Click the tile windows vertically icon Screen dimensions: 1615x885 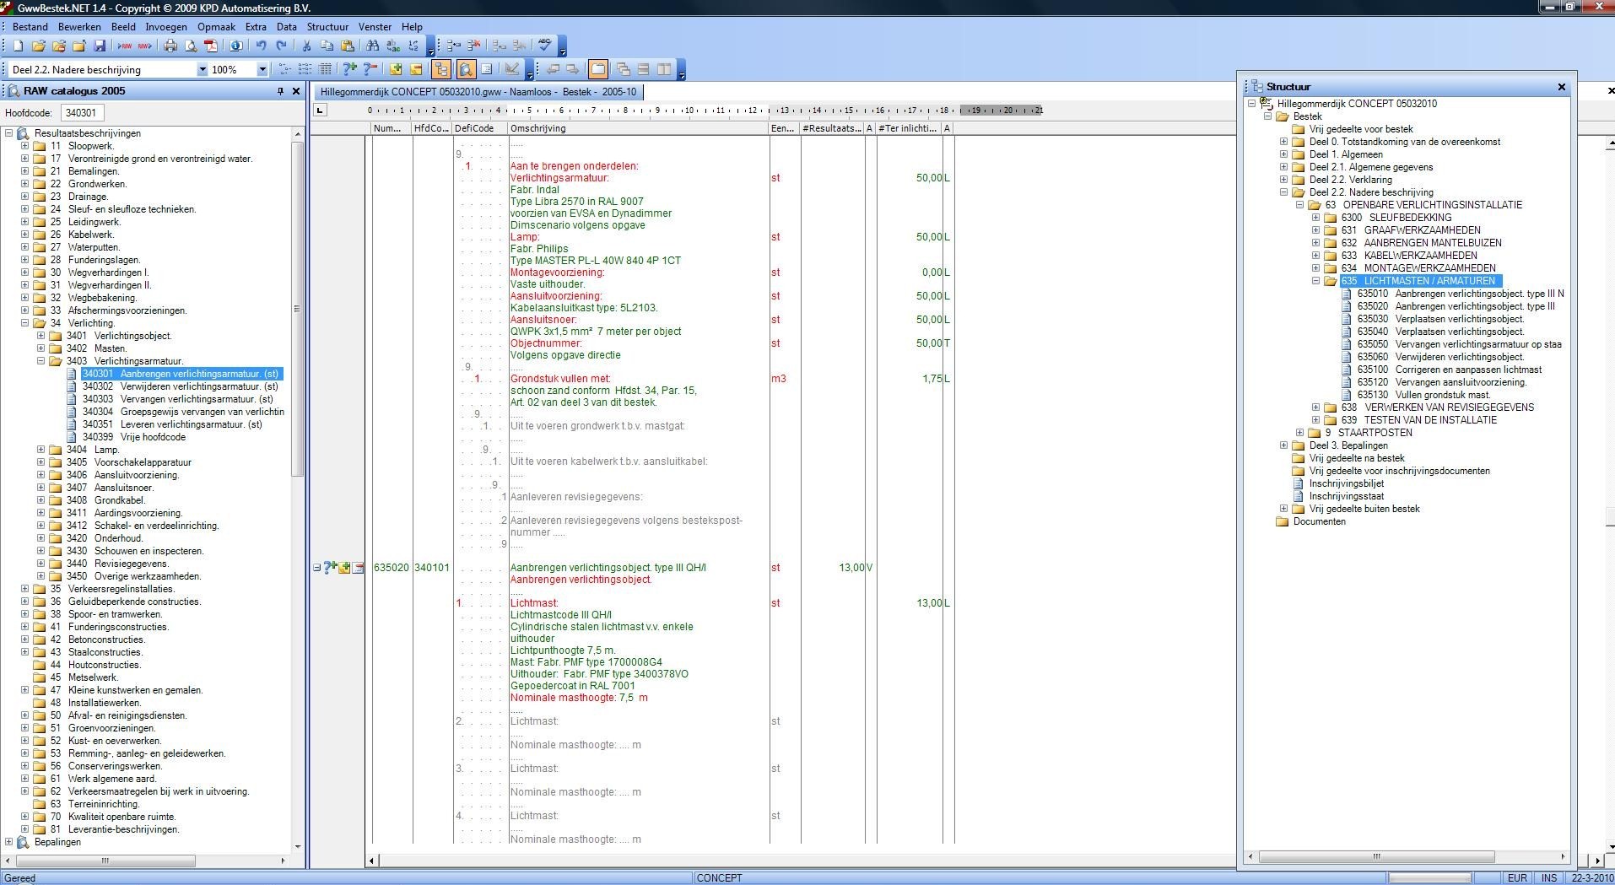click(664, 69)
